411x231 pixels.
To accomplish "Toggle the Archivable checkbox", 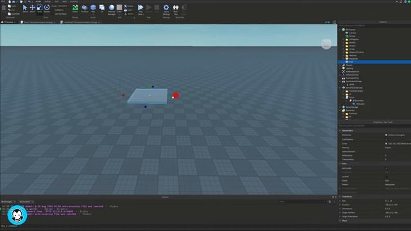I will click(386, 168).
